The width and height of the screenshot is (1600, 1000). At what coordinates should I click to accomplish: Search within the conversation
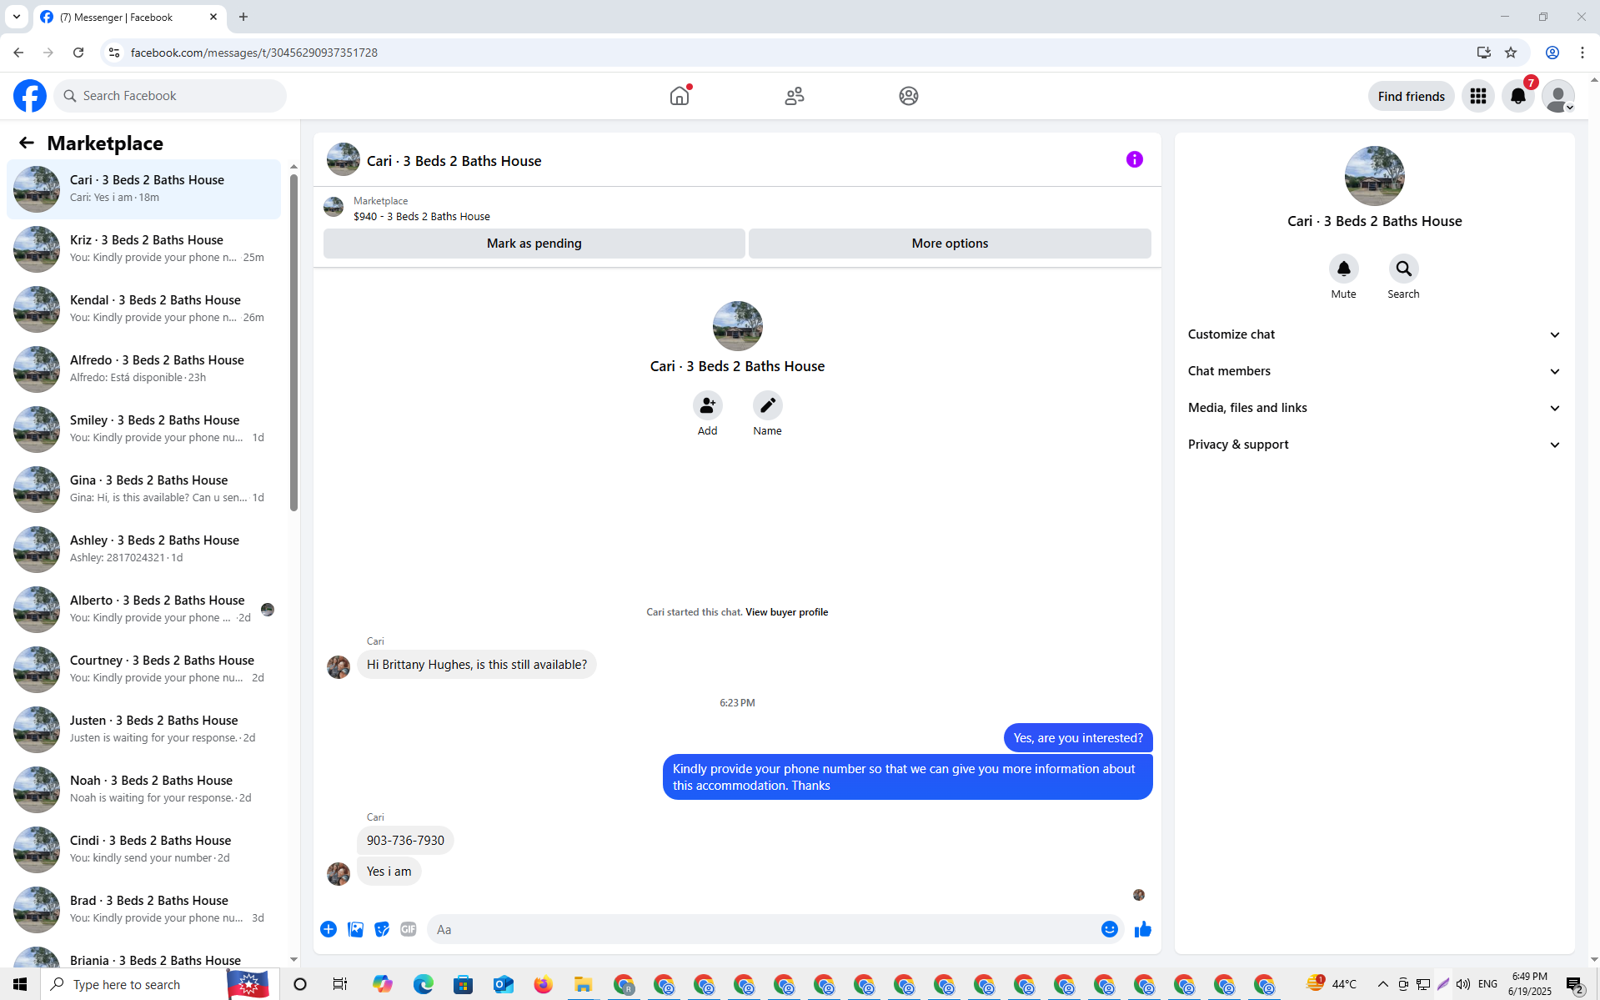pyautogui.click(x=1404, y=269)
